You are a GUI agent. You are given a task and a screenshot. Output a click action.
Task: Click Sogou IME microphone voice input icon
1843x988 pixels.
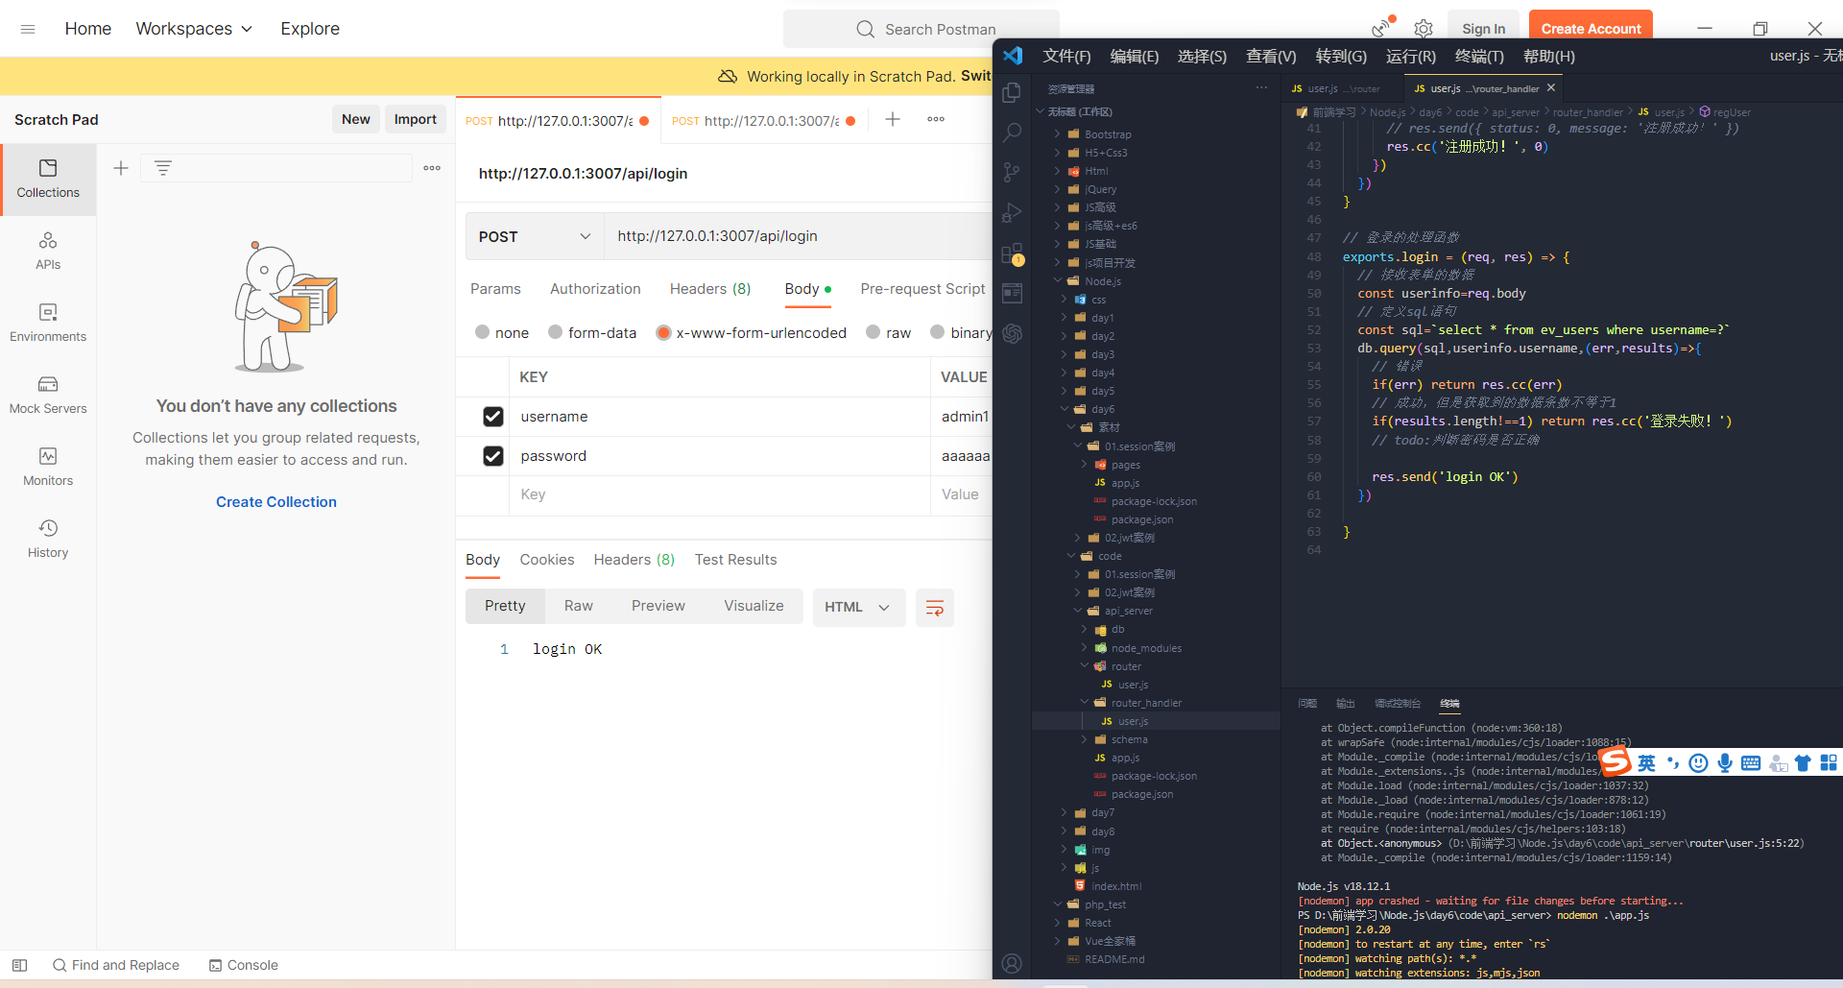click(x=1725, y=763)
